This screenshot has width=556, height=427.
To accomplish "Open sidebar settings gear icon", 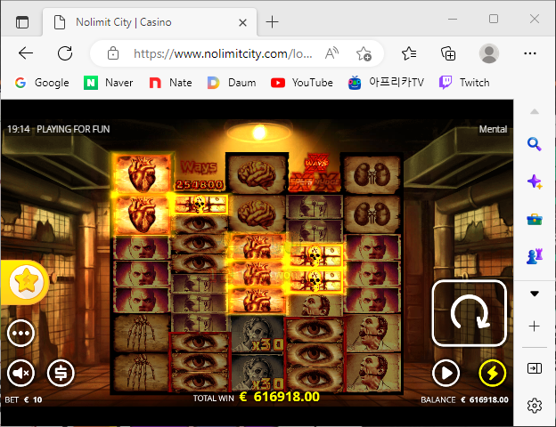I will click(x=535, y=406).
